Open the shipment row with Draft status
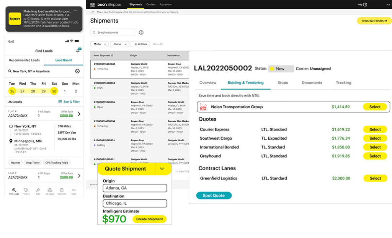Viewport: 392px width, 238px height. pos(139,88)
